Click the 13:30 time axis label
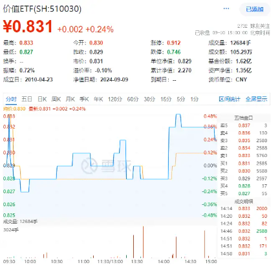The width and height of the screenshot is (271, 265). point(137,262)
